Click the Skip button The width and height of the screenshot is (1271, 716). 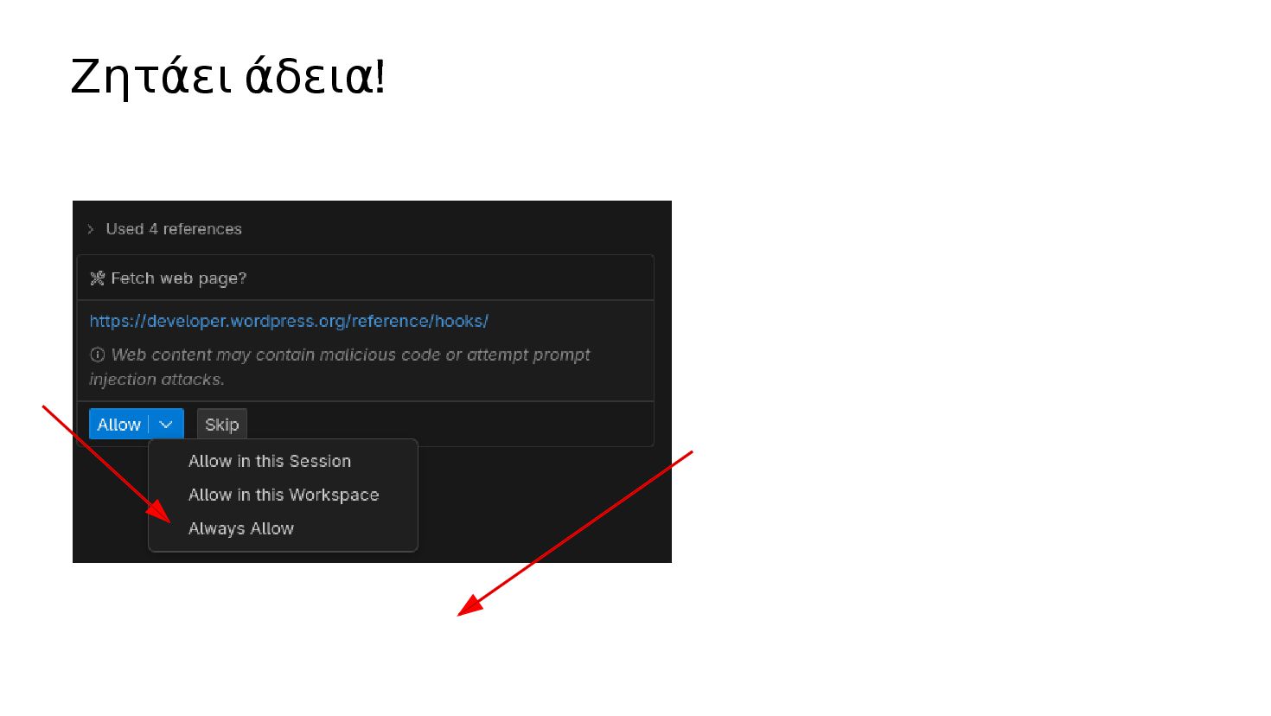pos(222,425)
